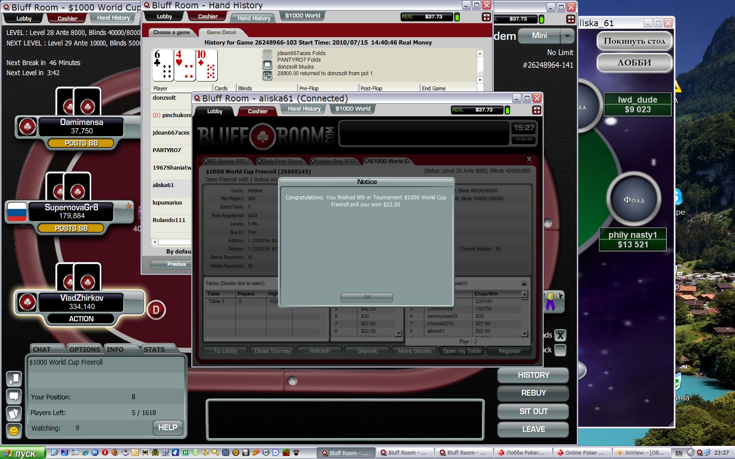
Task: Close the 'Daily First Depos' tournament tab
Action: [259, 161]
